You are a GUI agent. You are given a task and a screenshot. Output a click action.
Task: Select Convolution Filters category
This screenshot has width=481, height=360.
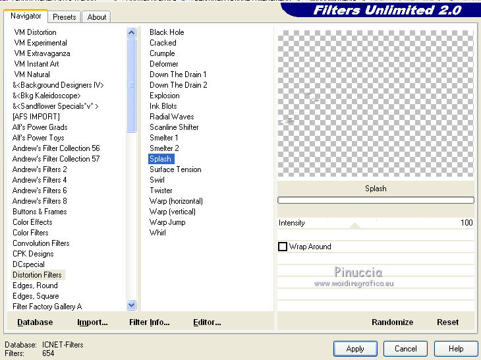click(41, 243)
